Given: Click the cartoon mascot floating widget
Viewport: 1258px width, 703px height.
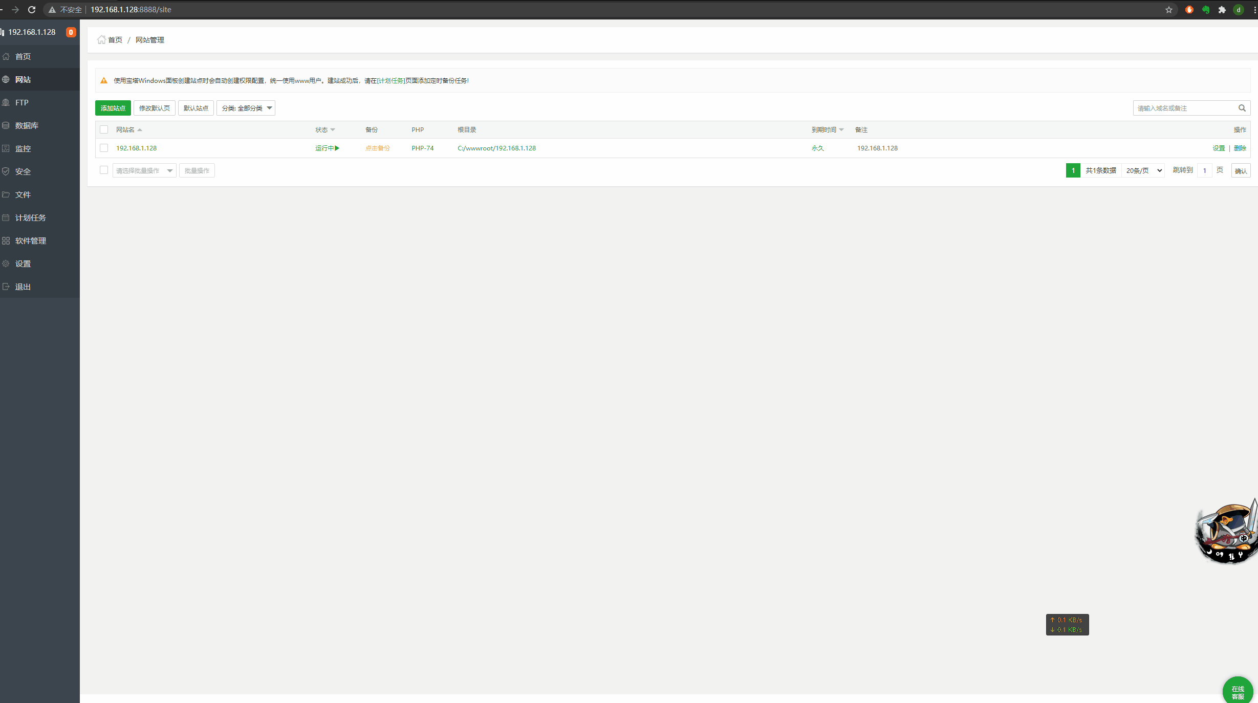Looking at the screenshot, I should (1226, 533).
